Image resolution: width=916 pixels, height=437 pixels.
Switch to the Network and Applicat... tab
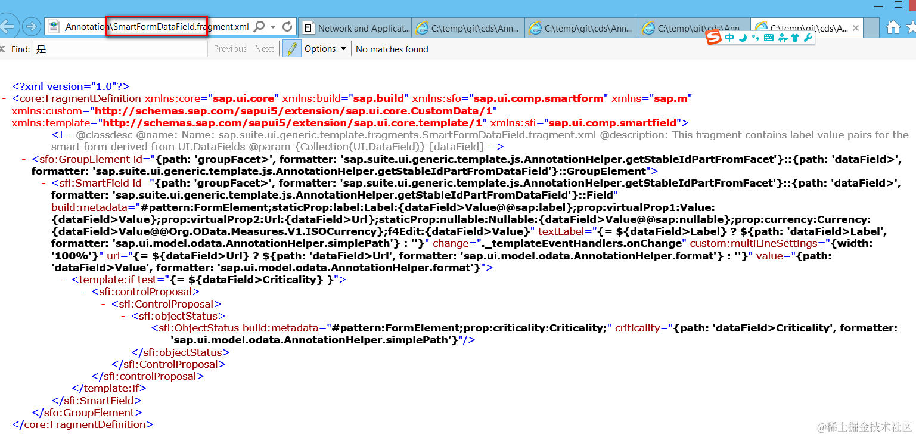pyautogui.click(x=355, y=28)
